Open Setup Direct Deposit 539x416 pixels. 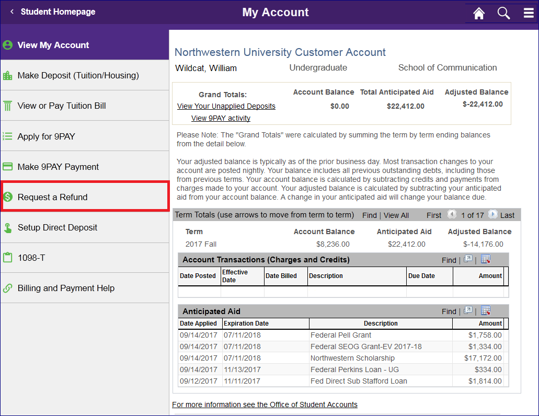(59, 226)
